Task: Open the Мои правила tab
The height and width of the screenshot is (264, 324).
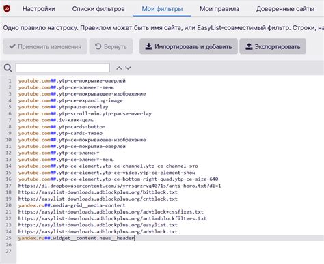Action: 219,9
